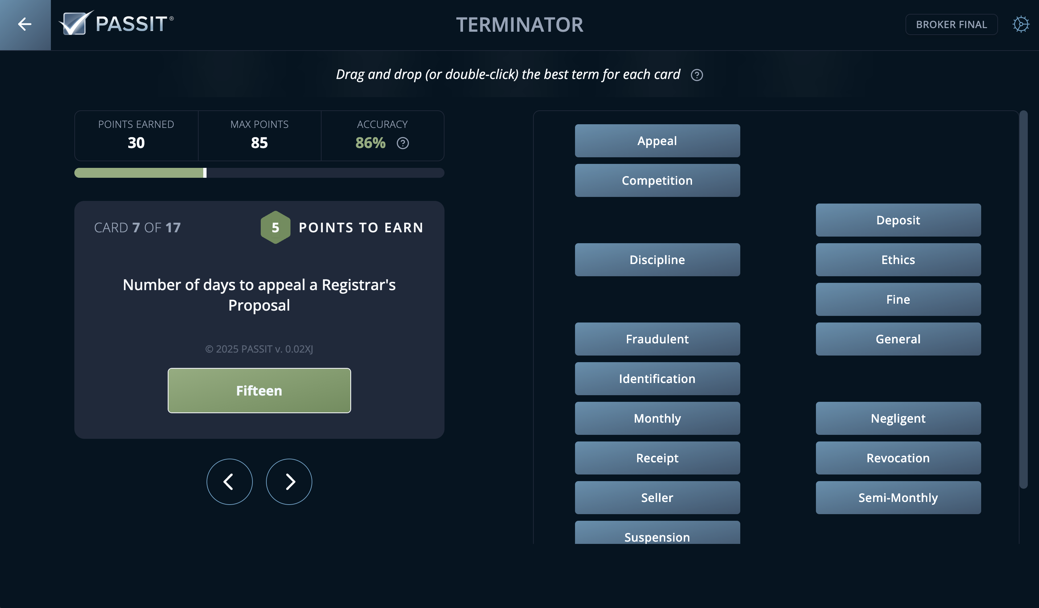Screen dimensions: 1039x608
Task: Go to the previous card
Action: point(229,481)
